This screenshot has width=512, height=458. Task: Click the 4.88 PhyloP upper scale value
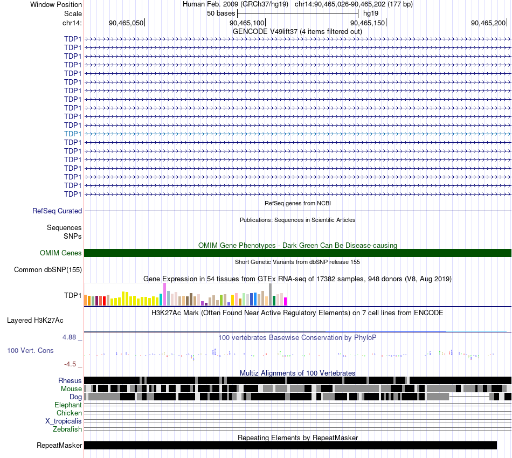point(69,337)
